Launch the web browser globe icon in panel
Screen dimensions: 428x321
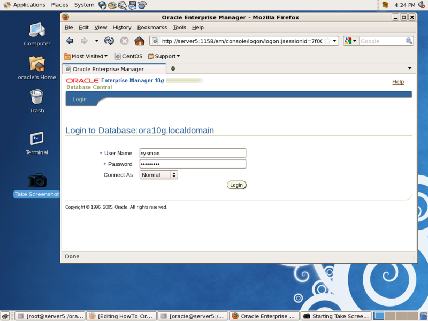point(102,5)
